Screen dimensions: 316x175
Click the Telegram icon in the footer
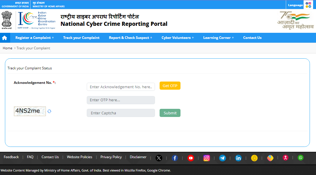tap(222, 158)
